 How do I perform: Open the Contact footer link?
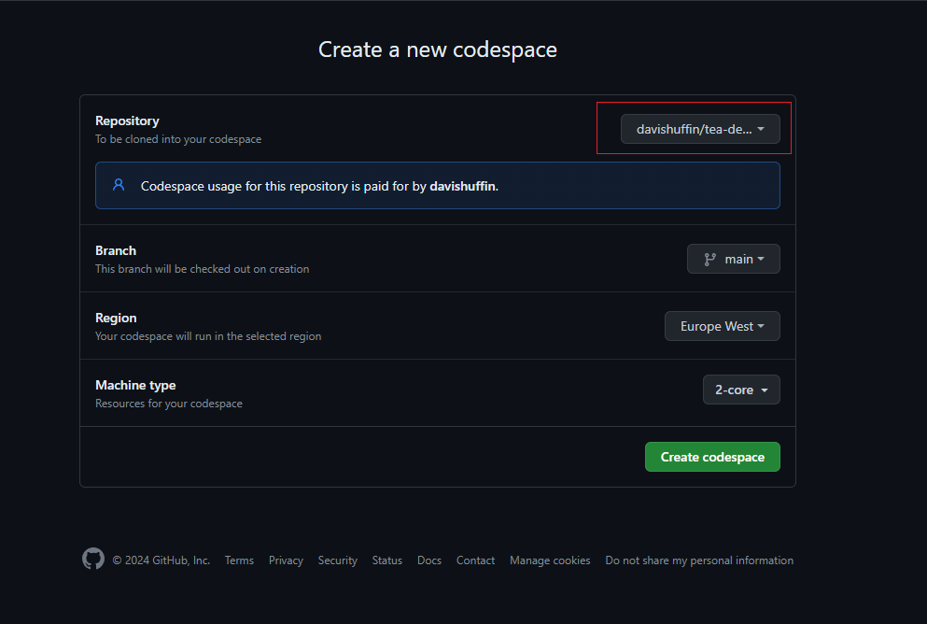coord(475,560)
